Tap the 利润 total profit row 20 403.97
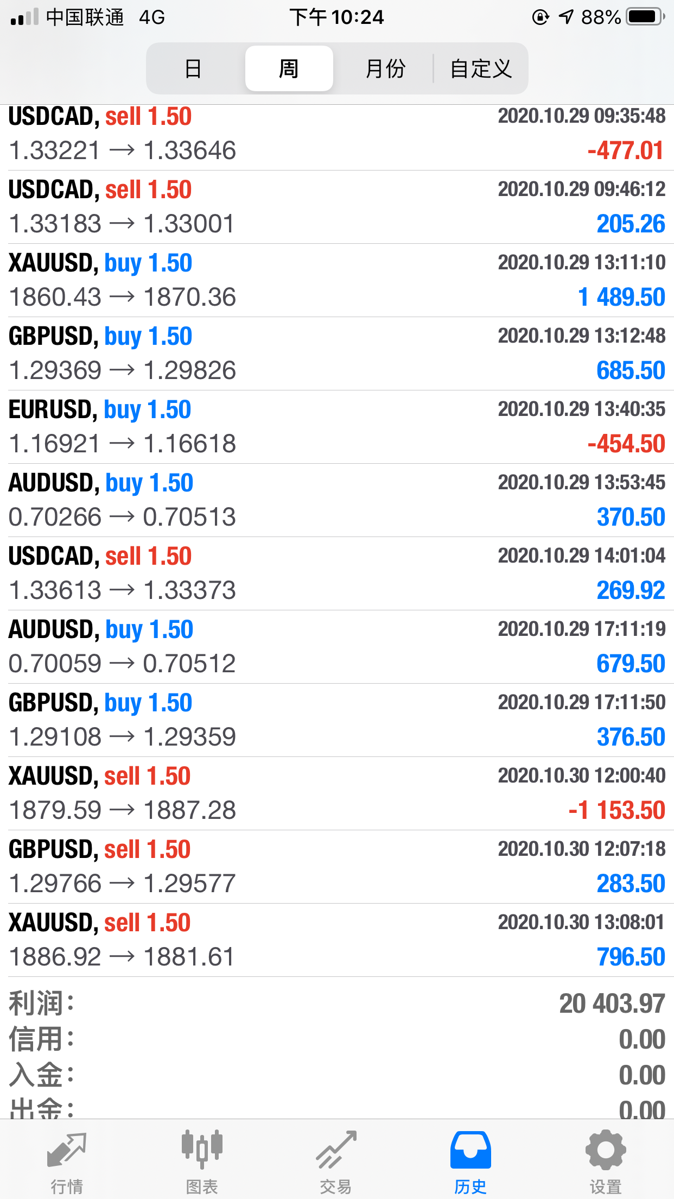 click(x=337, y=1004)
